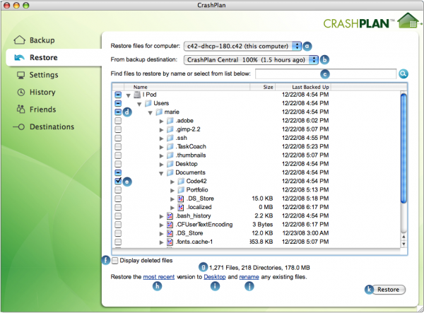Click the History clock icon

coord(20,92)
